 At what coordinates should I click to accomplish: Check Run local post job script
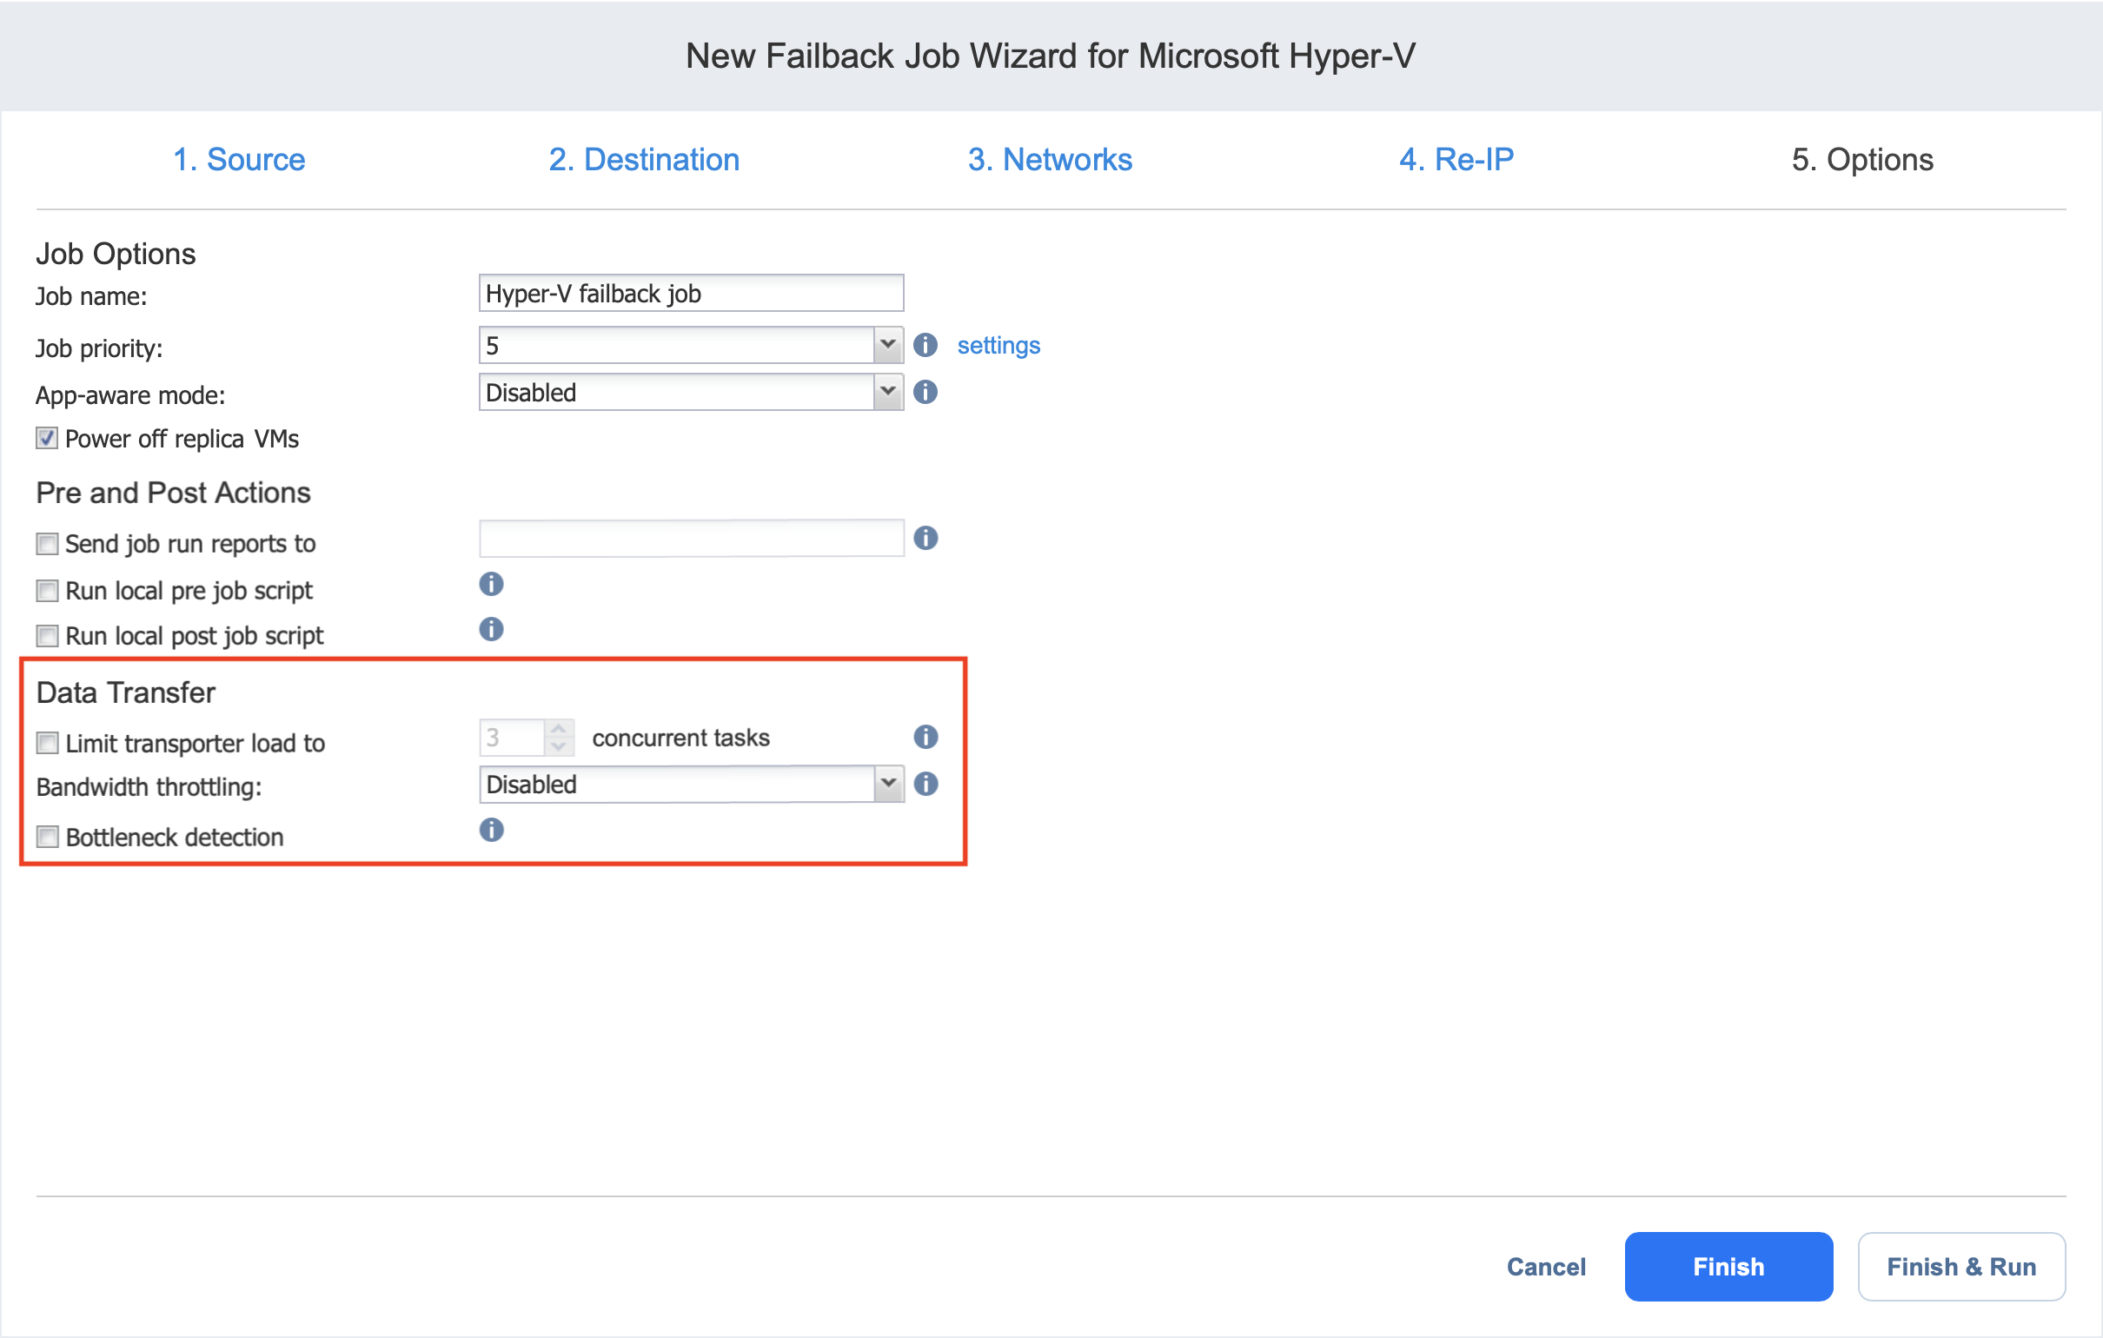(47, 636)
